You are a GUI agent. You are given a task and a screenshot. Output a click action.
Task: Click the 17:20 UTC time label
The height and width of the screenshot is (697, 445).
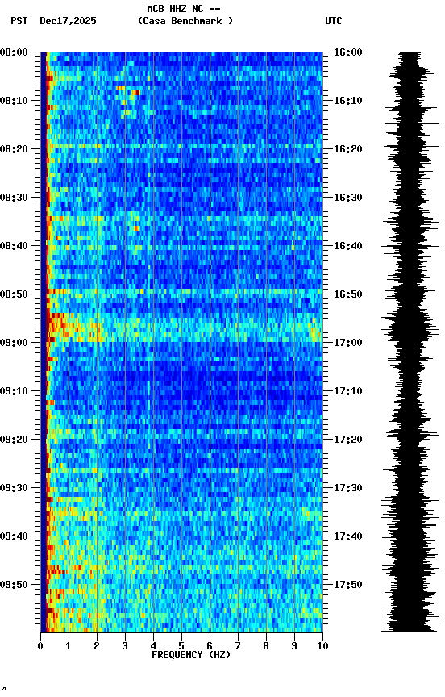coord(348,440)
